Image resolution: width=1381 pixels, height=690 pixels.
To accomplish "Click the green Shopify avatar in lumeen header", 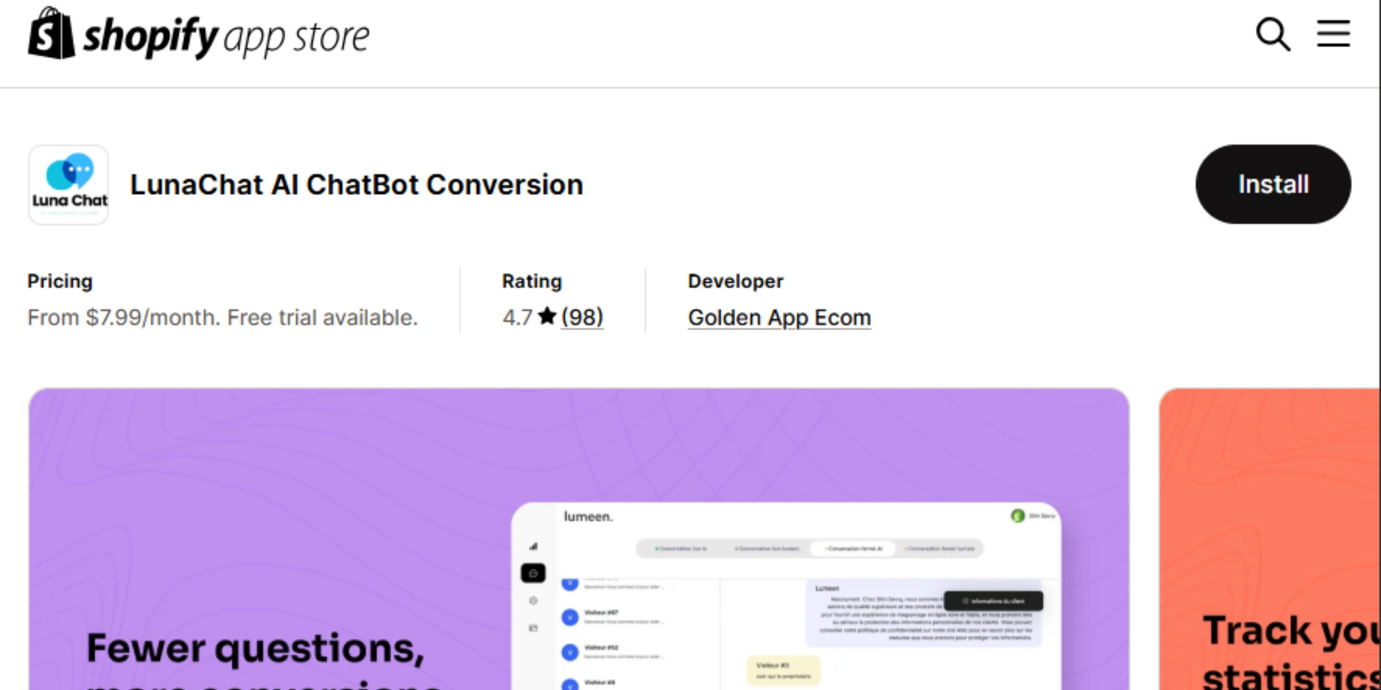I will click(x=1017, y=516).
